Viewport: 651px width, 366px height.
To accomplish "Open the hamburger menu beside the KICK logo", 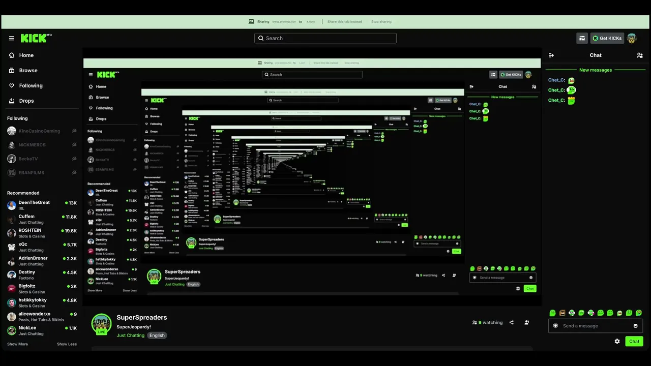I will coord(12,38).
